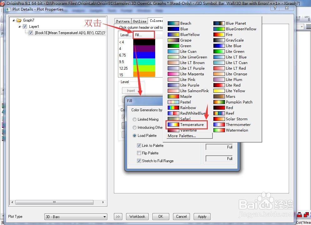Image resolution: width=311 pixels, height=225 pixels.
Task: Click the Watermelon gradient swatch
Action: click(x=219, y=130)
